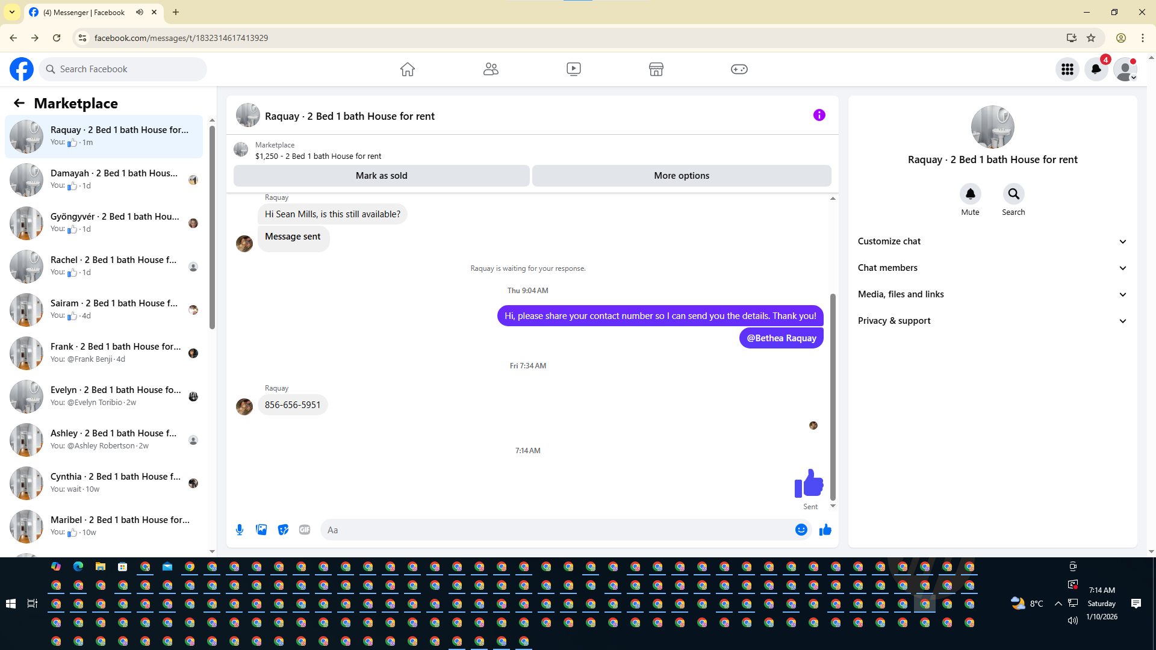Click the Mark as sold button
This screenshot has width=1156, height=650.
click(x=381, y=176)
